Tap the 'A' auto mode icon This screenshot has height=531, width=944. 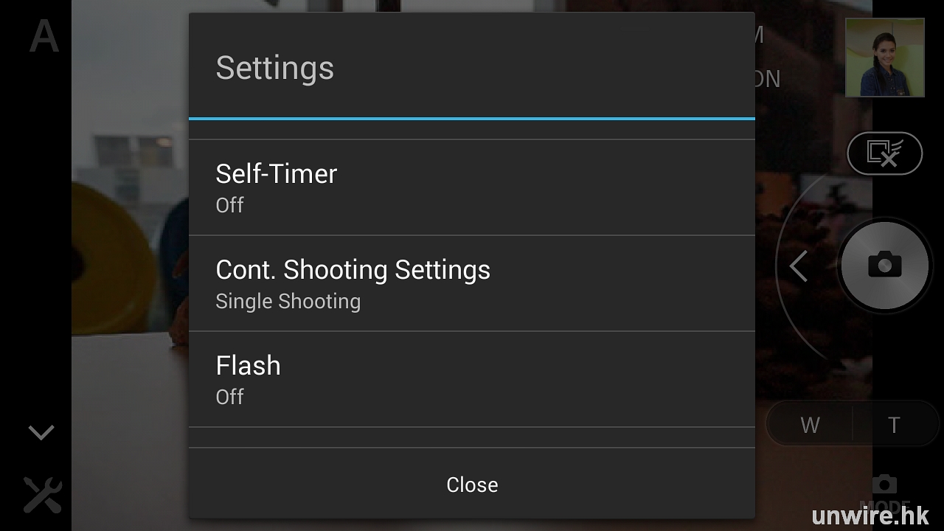(x=44, y=37)
